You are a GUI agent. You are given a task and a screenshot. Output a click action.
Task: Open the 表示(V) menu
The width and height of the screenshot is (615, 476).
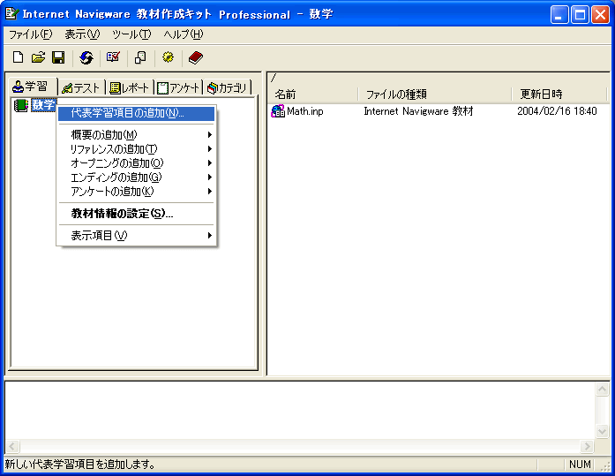click(82, 34)
